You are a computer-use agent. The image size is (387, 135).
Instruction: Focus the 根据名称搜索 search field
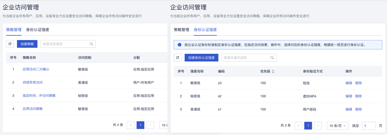pos(68,44)
